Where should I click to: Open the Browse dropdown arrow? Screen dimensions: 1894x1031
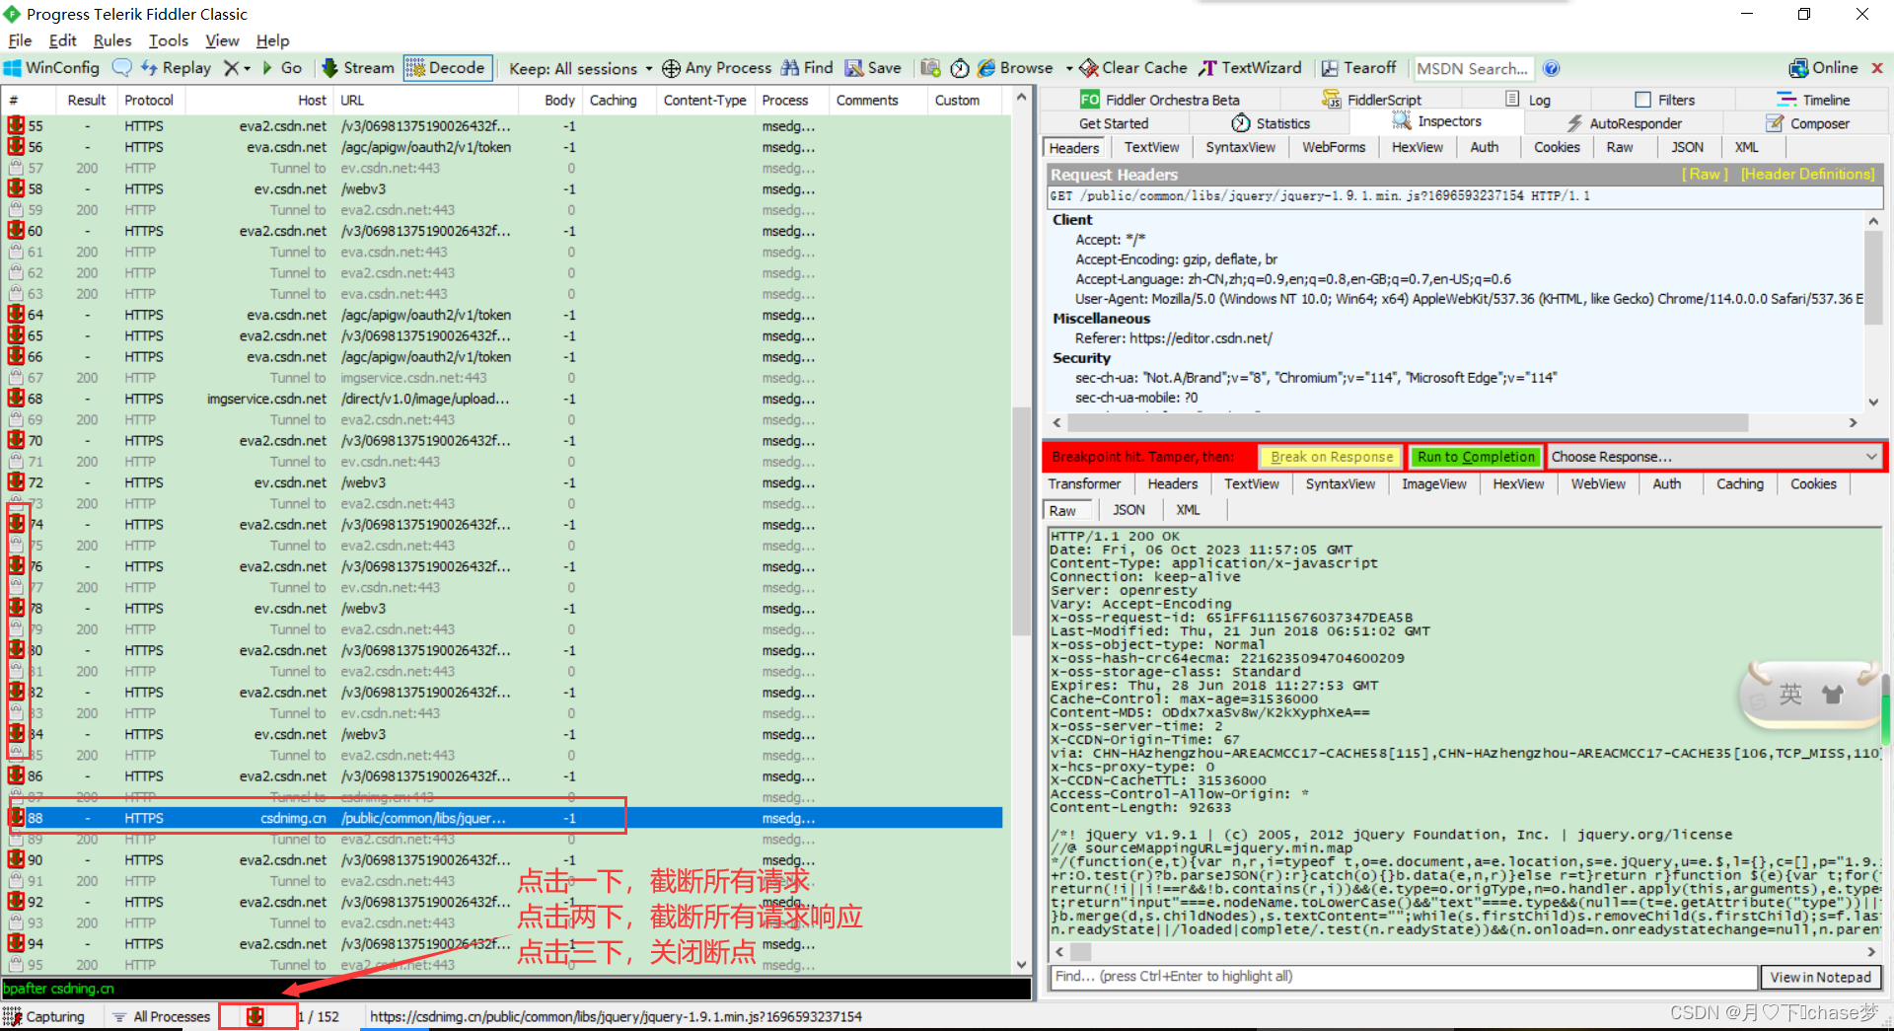(1069, 69)
